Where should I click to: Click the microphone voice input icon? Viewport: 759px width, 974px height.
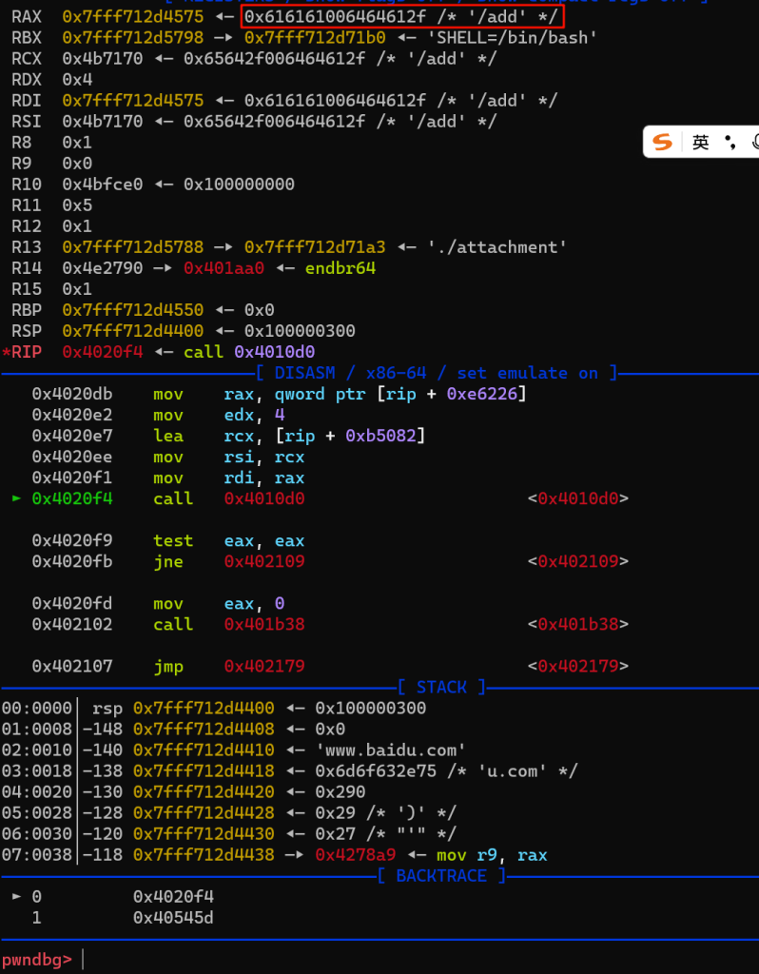(x=753, y=142)
